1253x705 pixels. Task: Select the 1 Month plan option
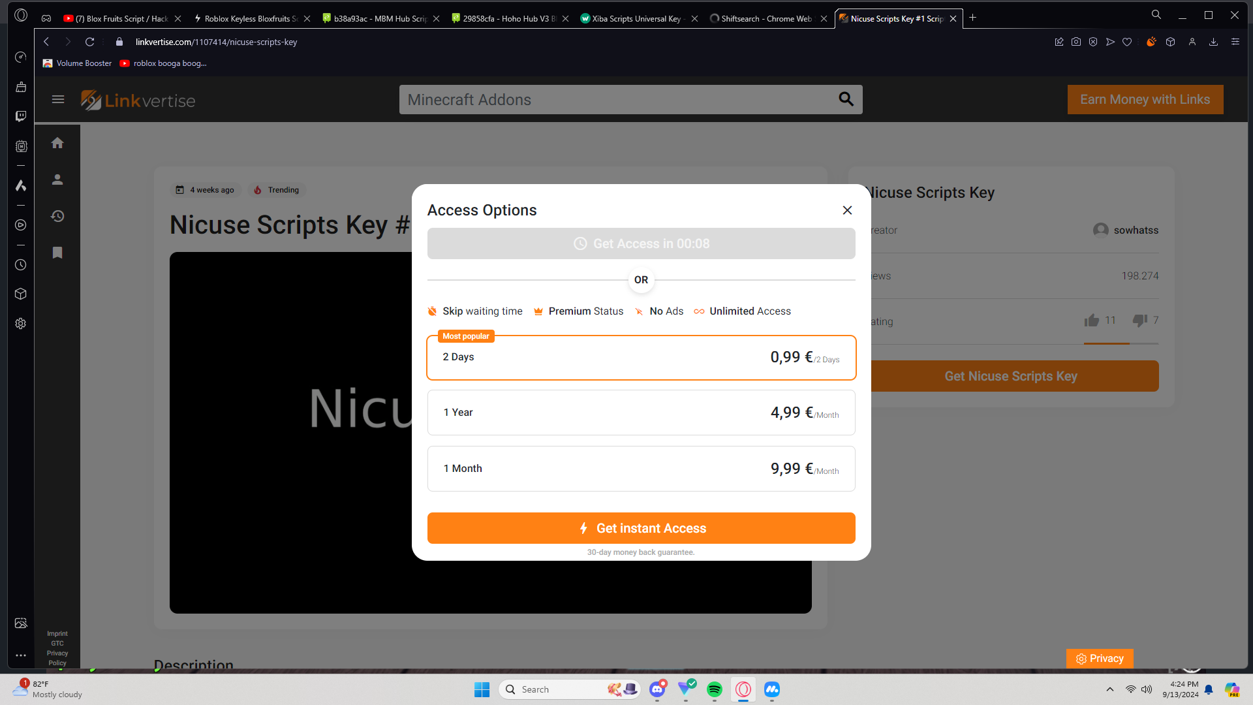click(x=641, y=469)
